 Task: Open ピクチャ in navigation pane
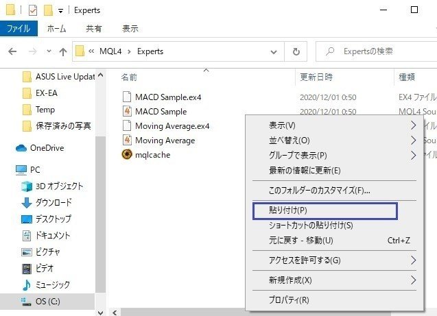pos(41,252)
